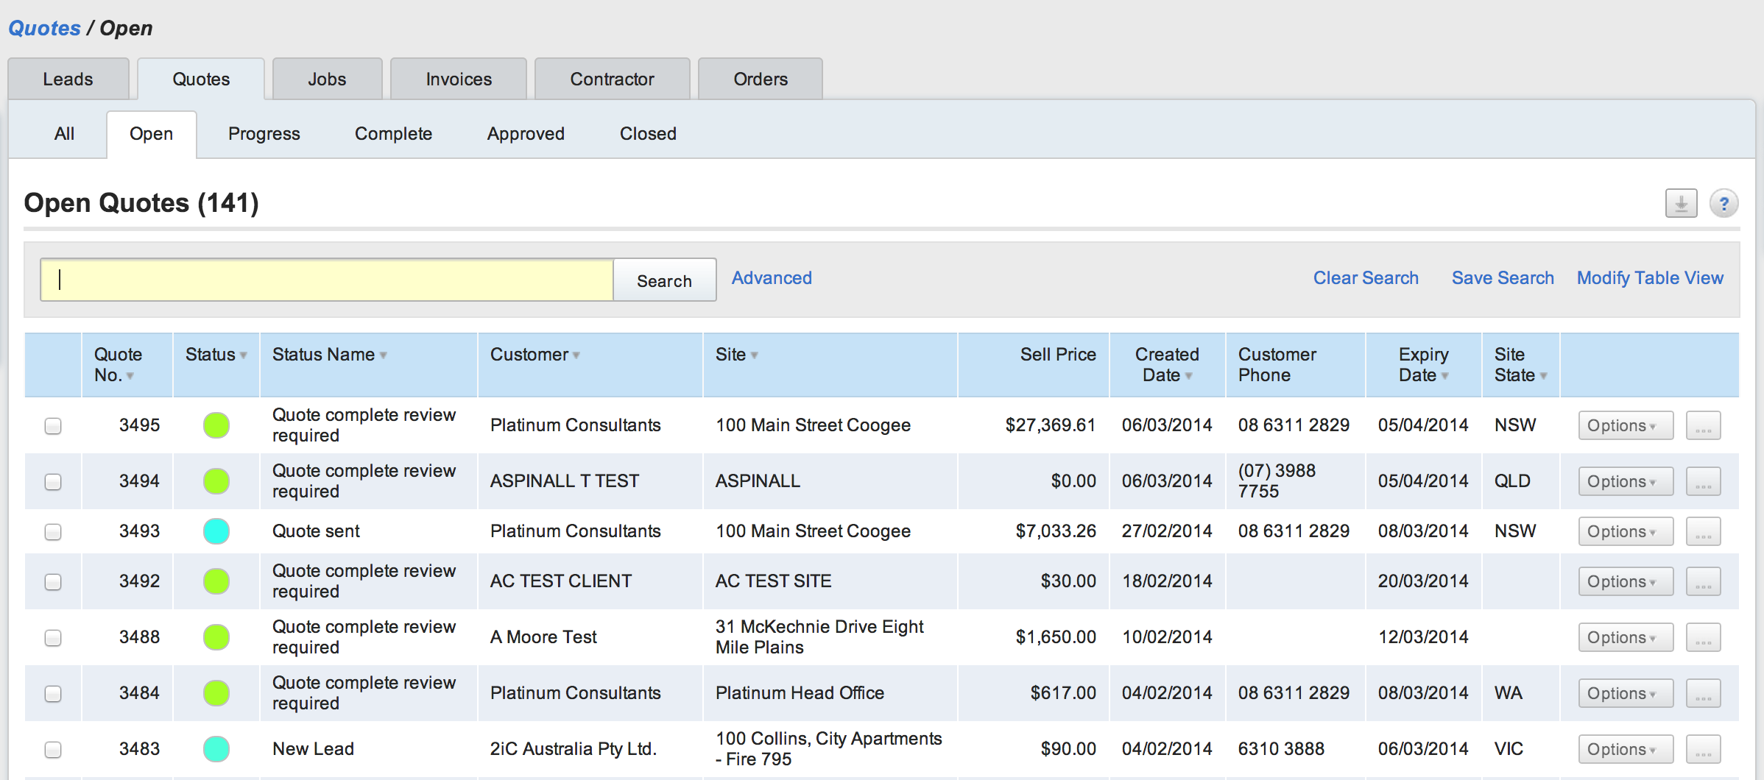Open Options dropdown for quote 3483
Screen dimensions: 1764x780
click(1625, 750)
